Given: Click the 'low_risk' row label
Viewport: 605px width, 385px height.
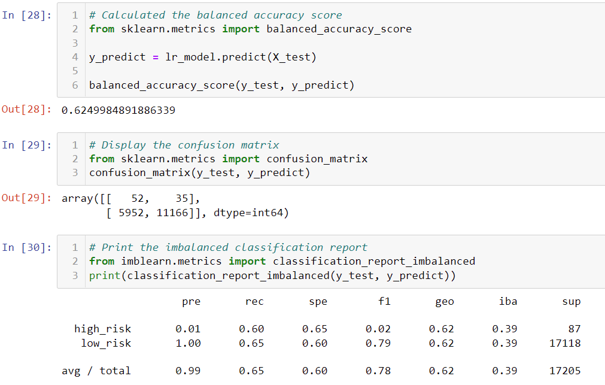Looking at the screenshot, I should [x=106, y=343].
